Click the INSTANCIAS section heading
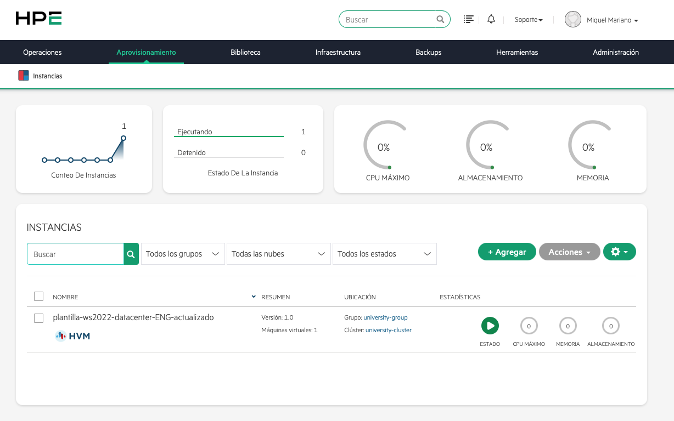Viewport: 674px width, 421px height. (x=54, y=227)
